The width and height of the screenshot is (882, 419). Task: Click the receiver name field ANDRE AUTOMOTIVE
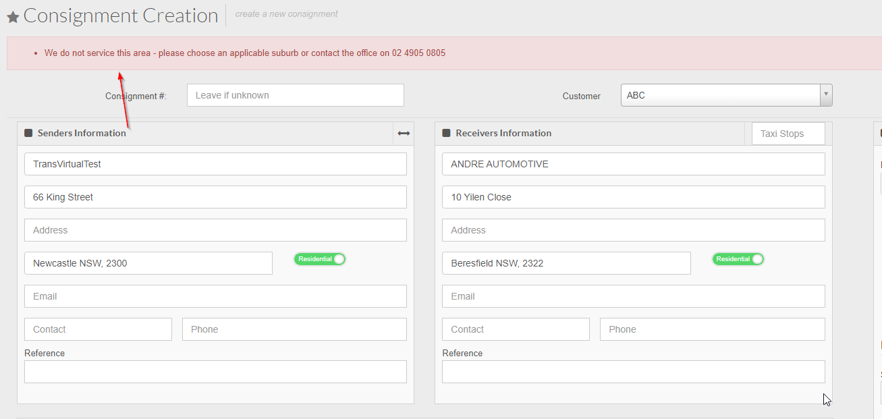coord(634,164)
